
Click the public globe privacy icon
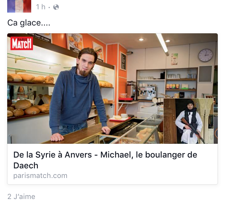(x=56, y=7)
